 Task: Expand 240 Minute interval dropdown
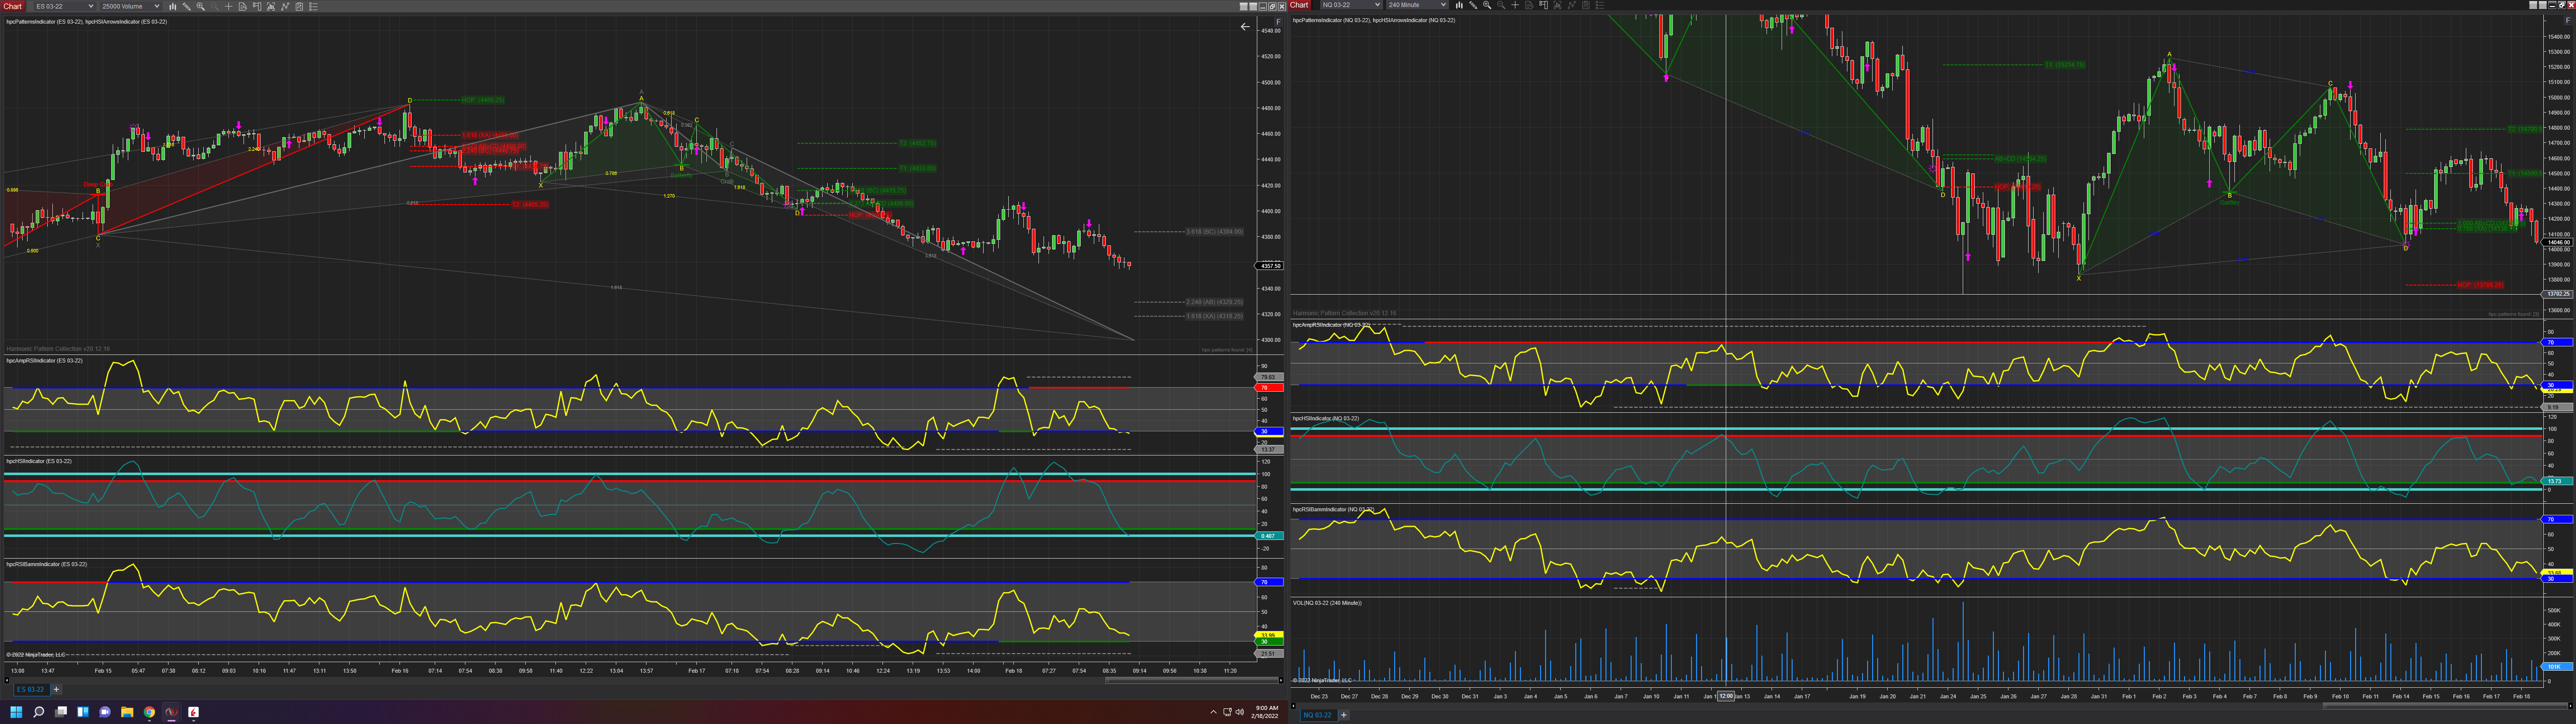coord(1444,5)
